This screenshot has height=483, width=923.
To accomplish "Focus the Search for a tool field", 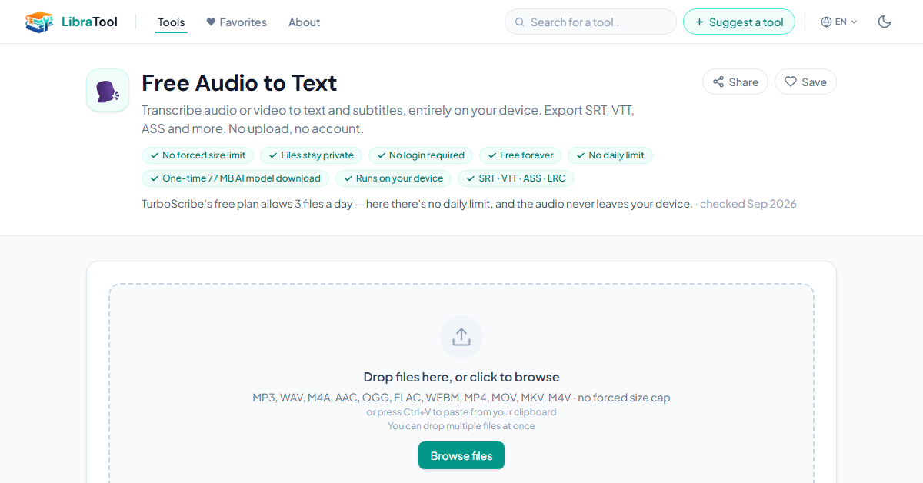I will [591, 22].
